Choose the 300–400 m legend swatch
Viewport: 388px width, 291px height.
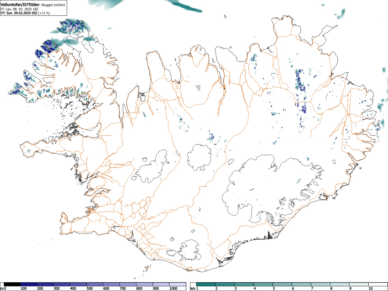tap(62, 284)
